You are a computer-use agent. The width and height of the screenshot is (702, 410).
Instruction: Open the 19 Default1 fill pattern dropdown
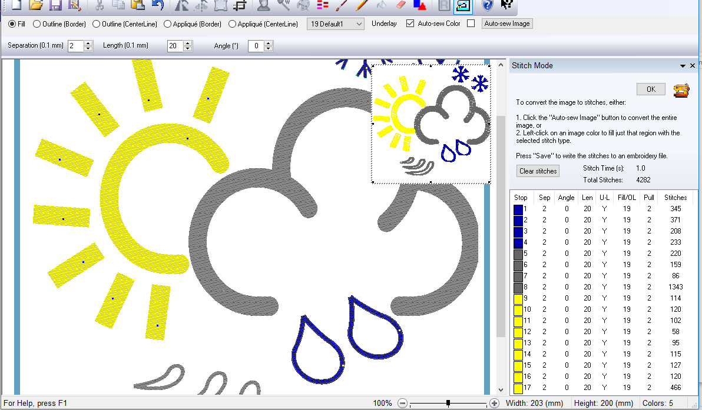335,24
